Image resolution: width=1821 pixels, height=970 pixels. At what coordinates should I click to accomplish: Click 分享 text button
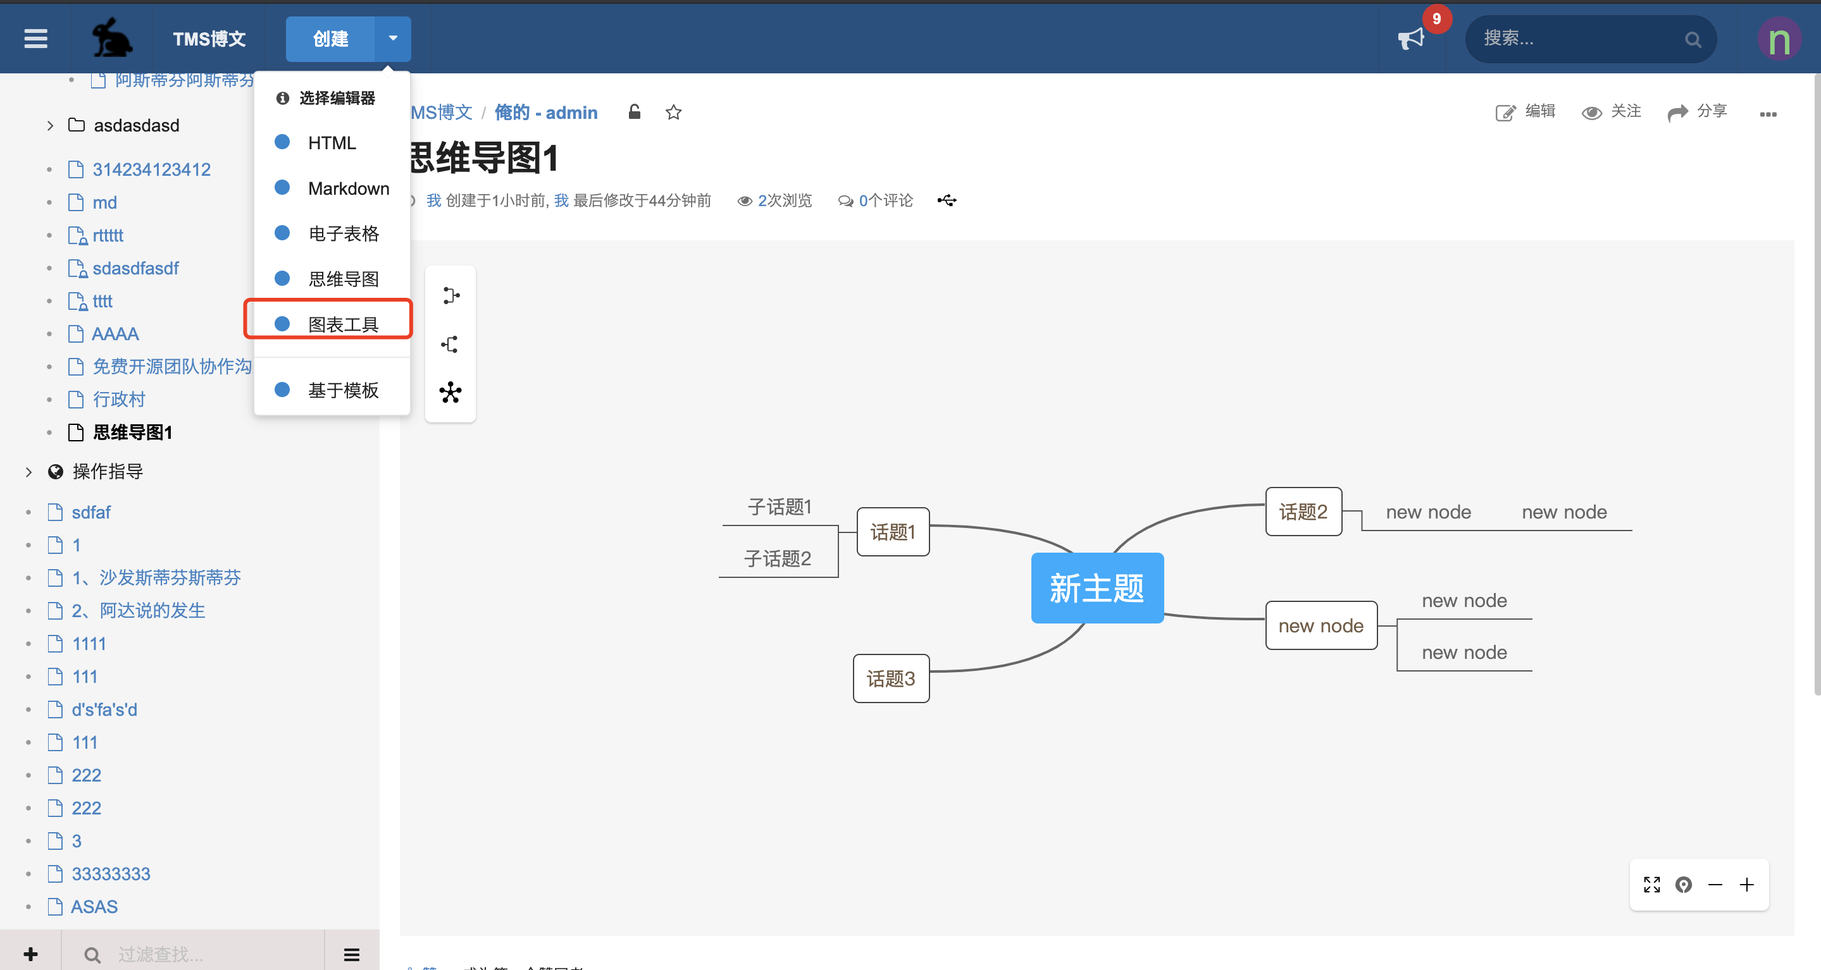pyautogui.click(x=1712, y=111)
